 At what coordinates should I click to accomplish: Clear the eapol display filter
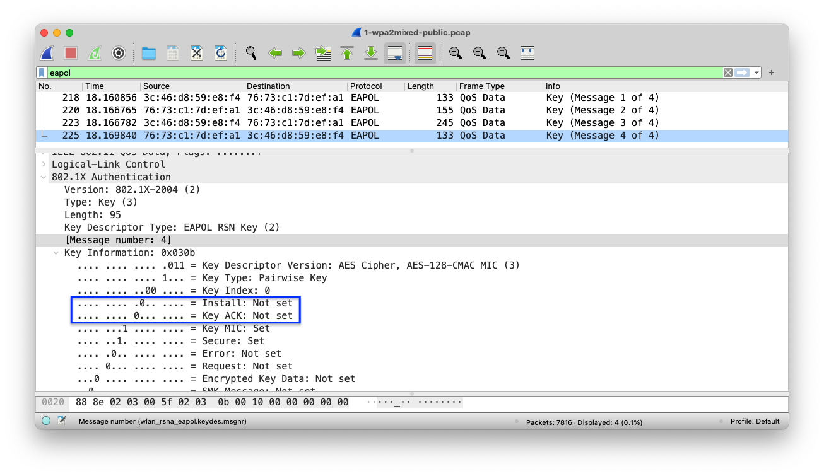pyautogui.click(x=728, y=73)
